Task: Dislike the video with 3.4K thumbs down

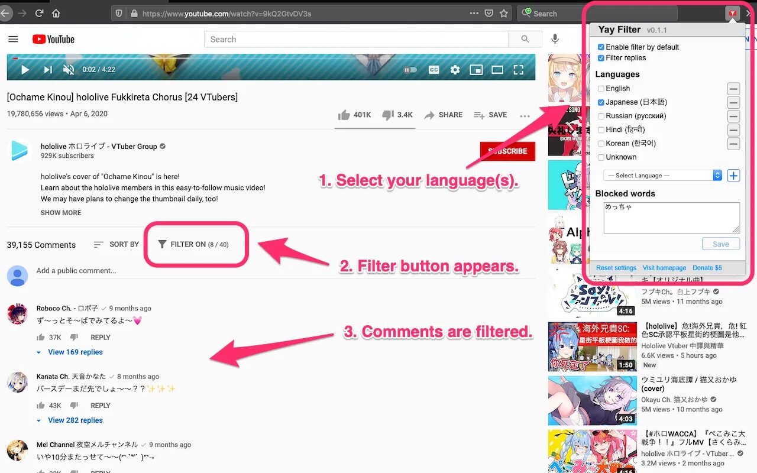Action: tap(397, 115)
